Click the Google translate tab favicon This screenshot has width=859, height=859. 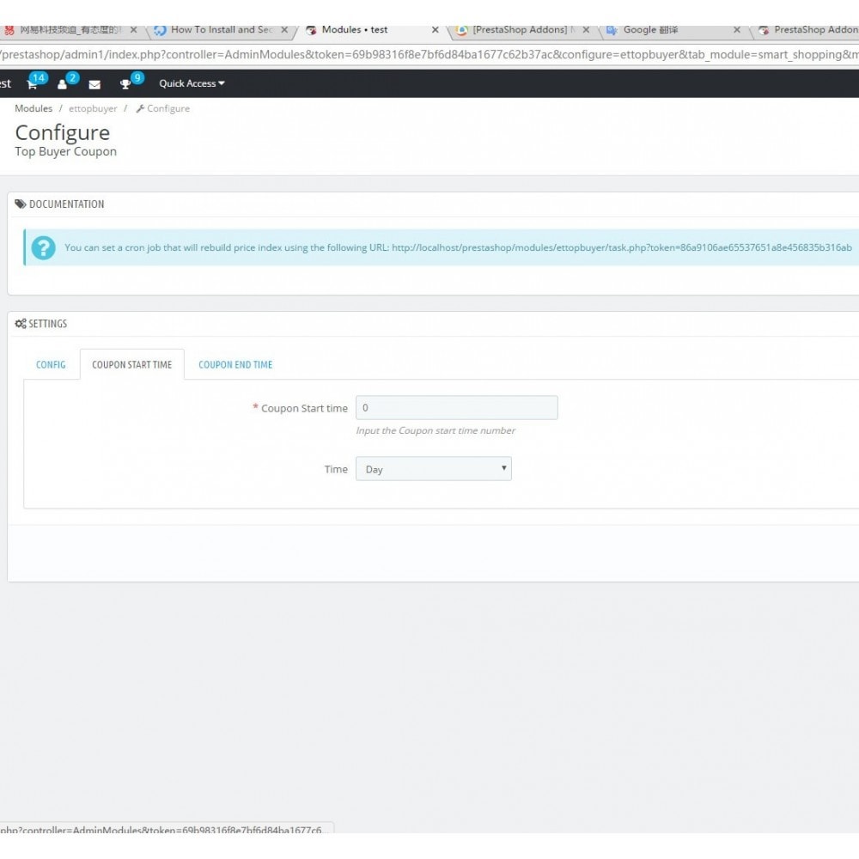(612, 30)
